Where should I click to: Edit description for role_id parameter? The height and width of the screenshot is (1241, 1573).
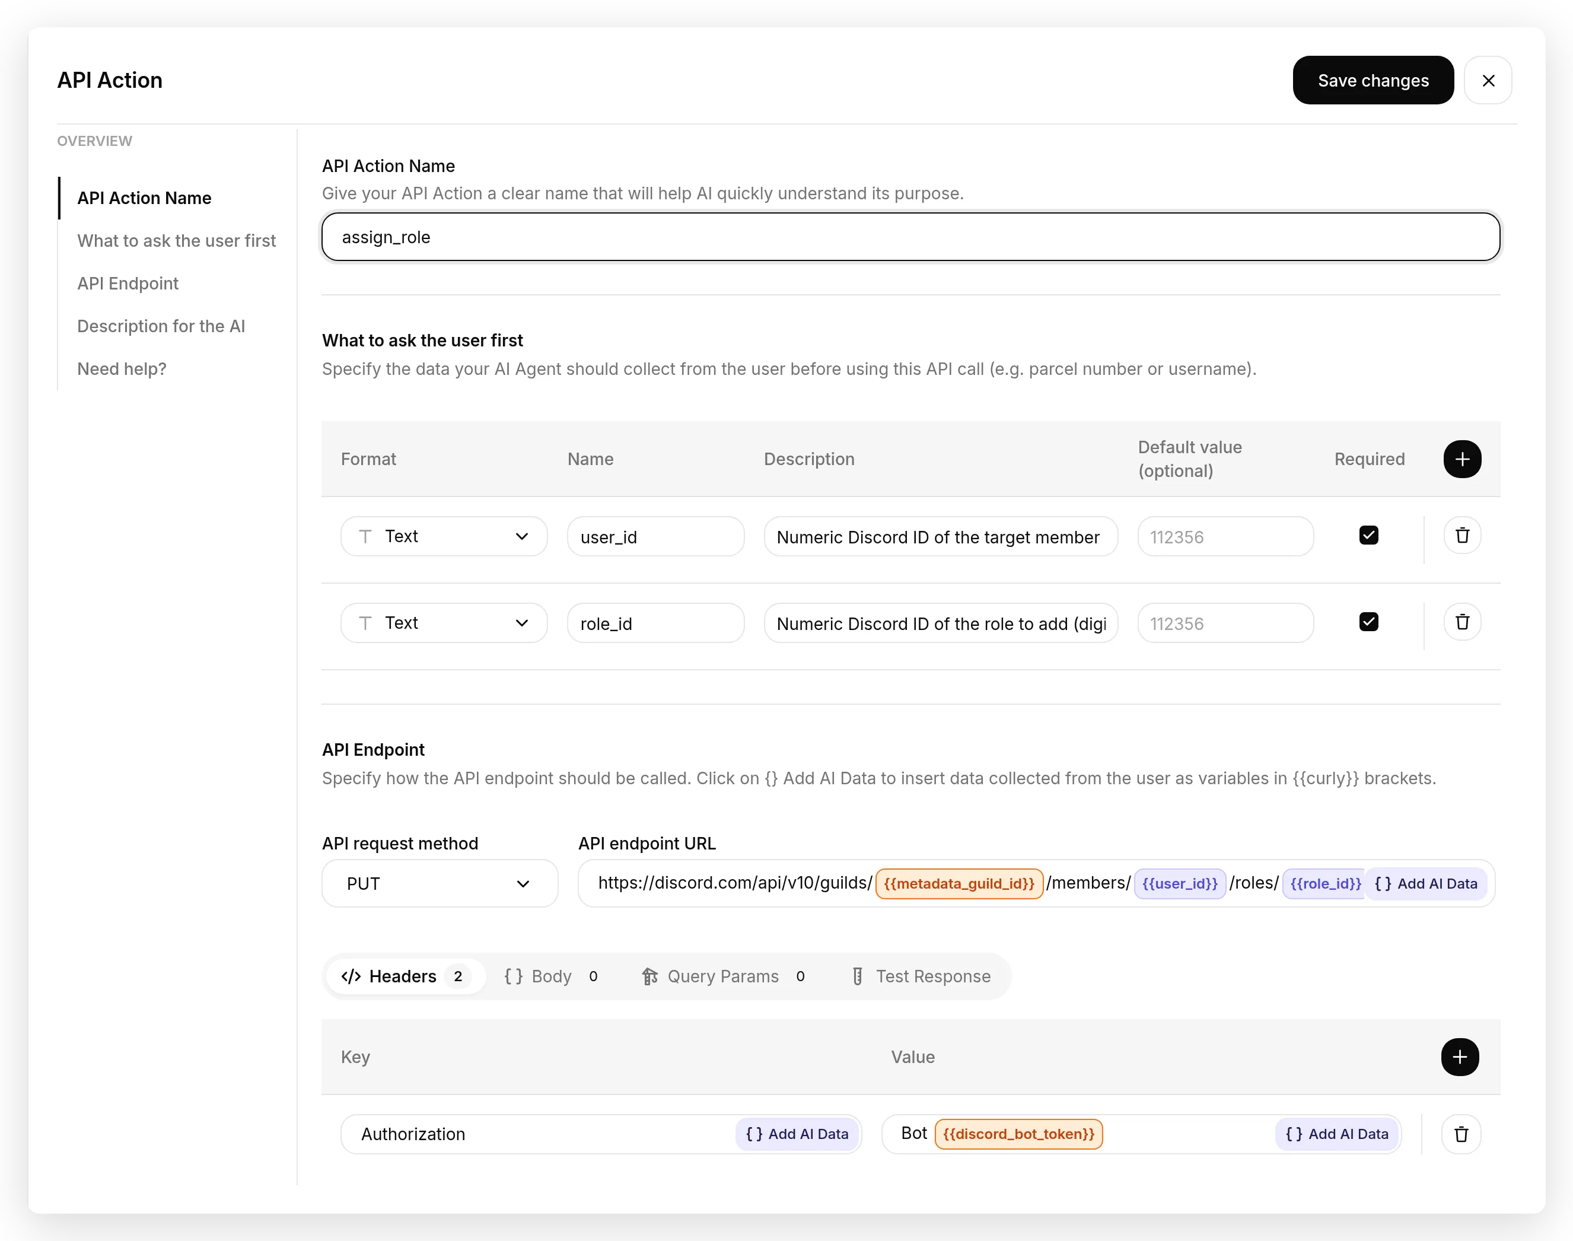(940, 623)
